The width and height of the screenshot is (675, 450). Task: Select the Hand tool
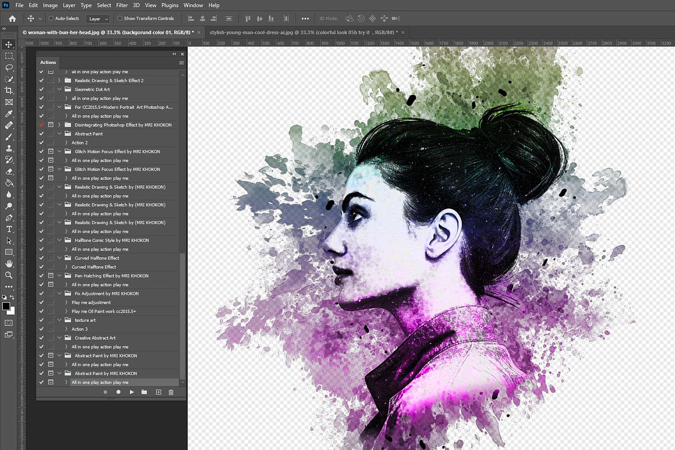9,264
